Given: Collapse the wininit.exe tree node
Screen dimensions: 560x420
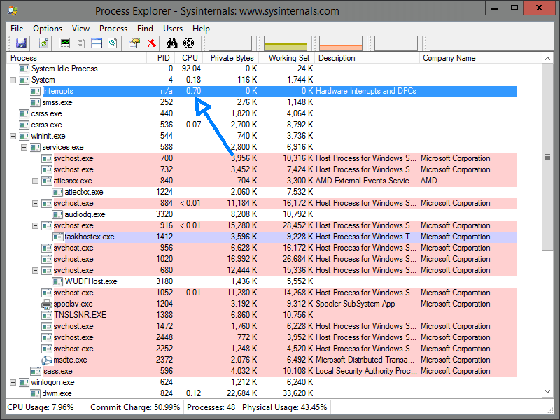Looking at the screenshot, I should (13, 136).
